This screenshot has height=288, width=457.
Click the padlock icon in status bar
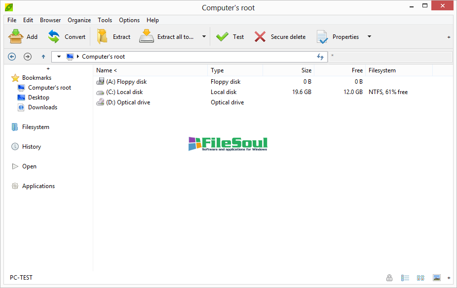(389, 278)
